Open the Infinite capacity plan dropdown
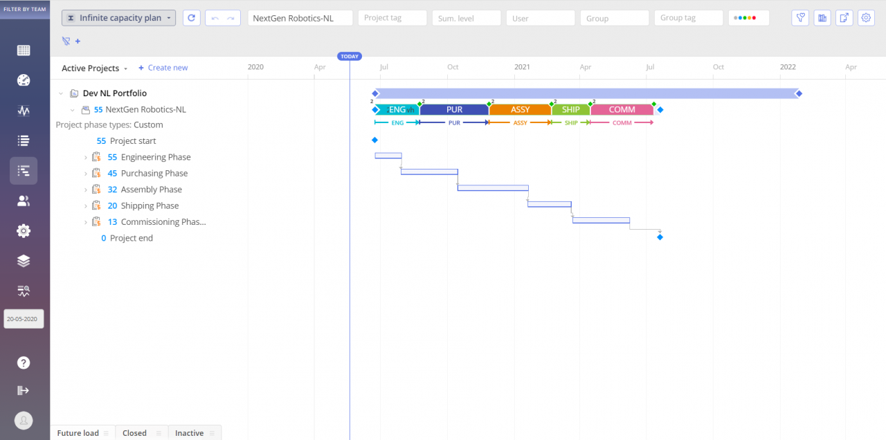 (118, 17)
